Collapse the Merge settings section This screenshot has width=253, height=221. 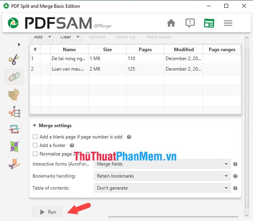click(35, 125)
